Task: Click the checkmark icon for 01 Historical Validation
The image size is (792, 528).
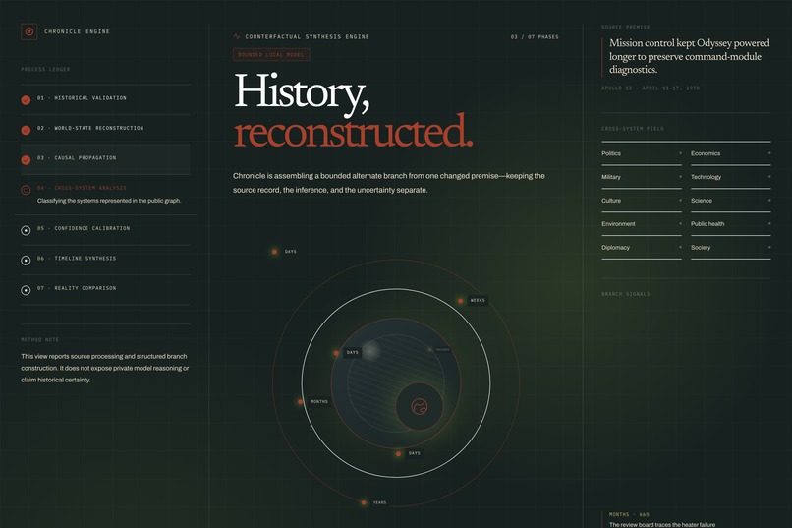Action: 26,100
